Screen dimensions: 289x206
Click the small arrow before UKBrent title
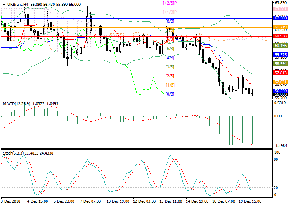[x=2, y=4]
